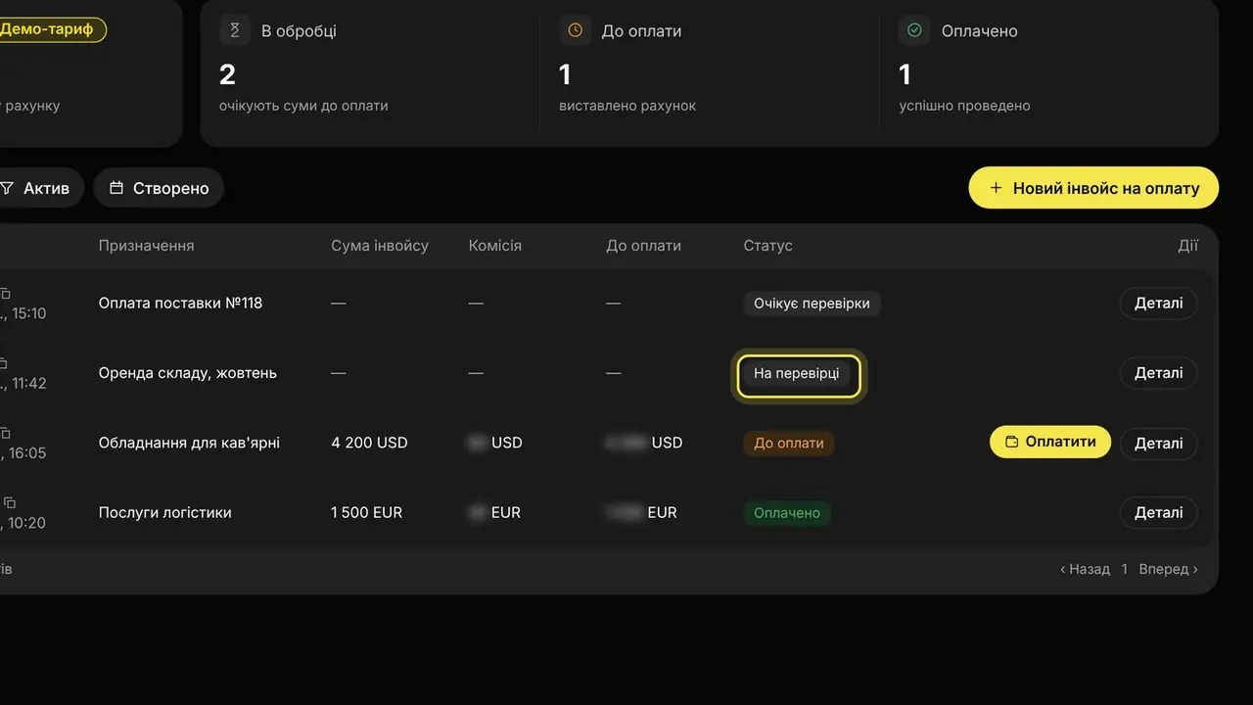Screen dimensions: 1253x705
Task: Open Деталі for Оренда складу, жовтень
Action: 1158,373
